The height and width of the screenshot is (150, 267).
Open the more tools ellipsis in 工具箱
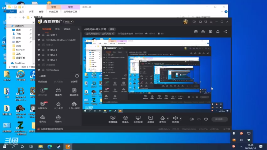(77, 76)
